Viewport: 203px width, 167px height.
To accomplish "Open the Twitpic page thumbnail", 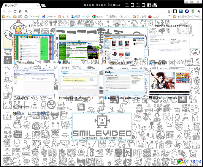I will pos(124,82).
